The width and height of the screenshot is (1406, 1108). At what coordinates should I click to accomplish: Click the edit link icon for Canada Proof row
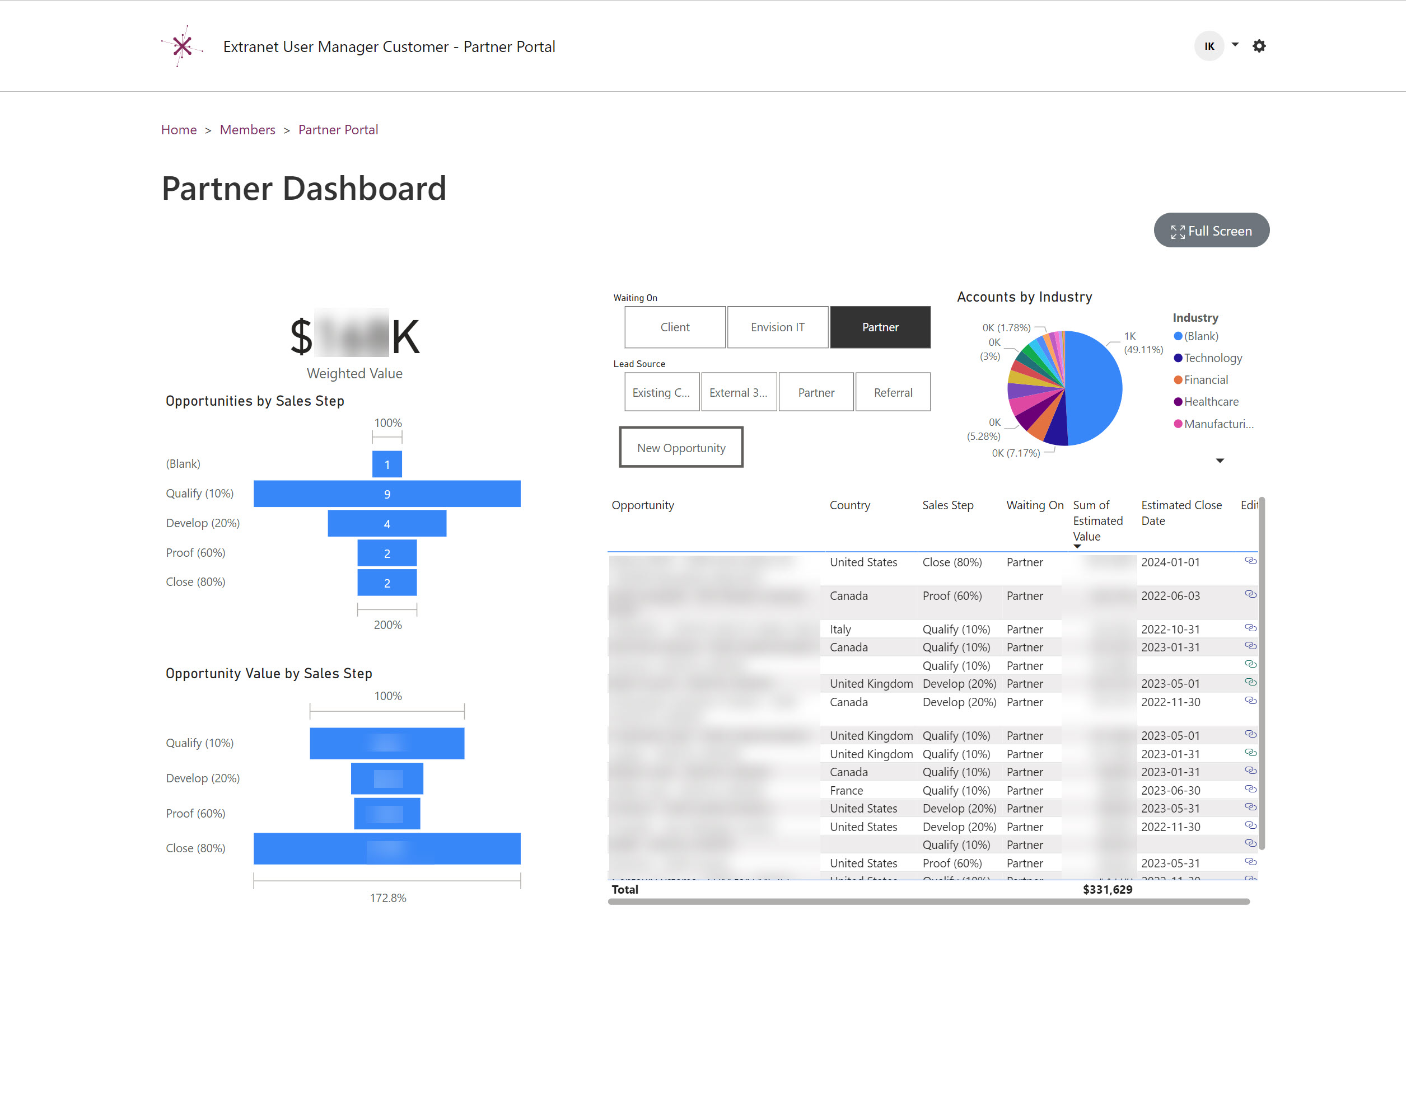click(1252, 594)
